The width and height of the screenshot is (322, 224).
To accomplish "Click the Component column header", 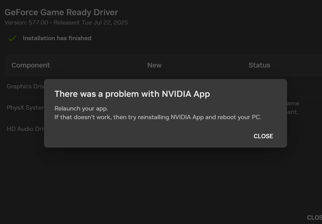I will click(x=31, y=65).
